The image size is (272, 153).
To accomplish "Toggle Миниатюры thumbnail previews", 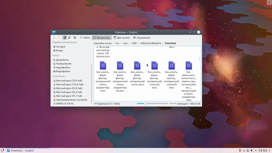I will [101, 38].
